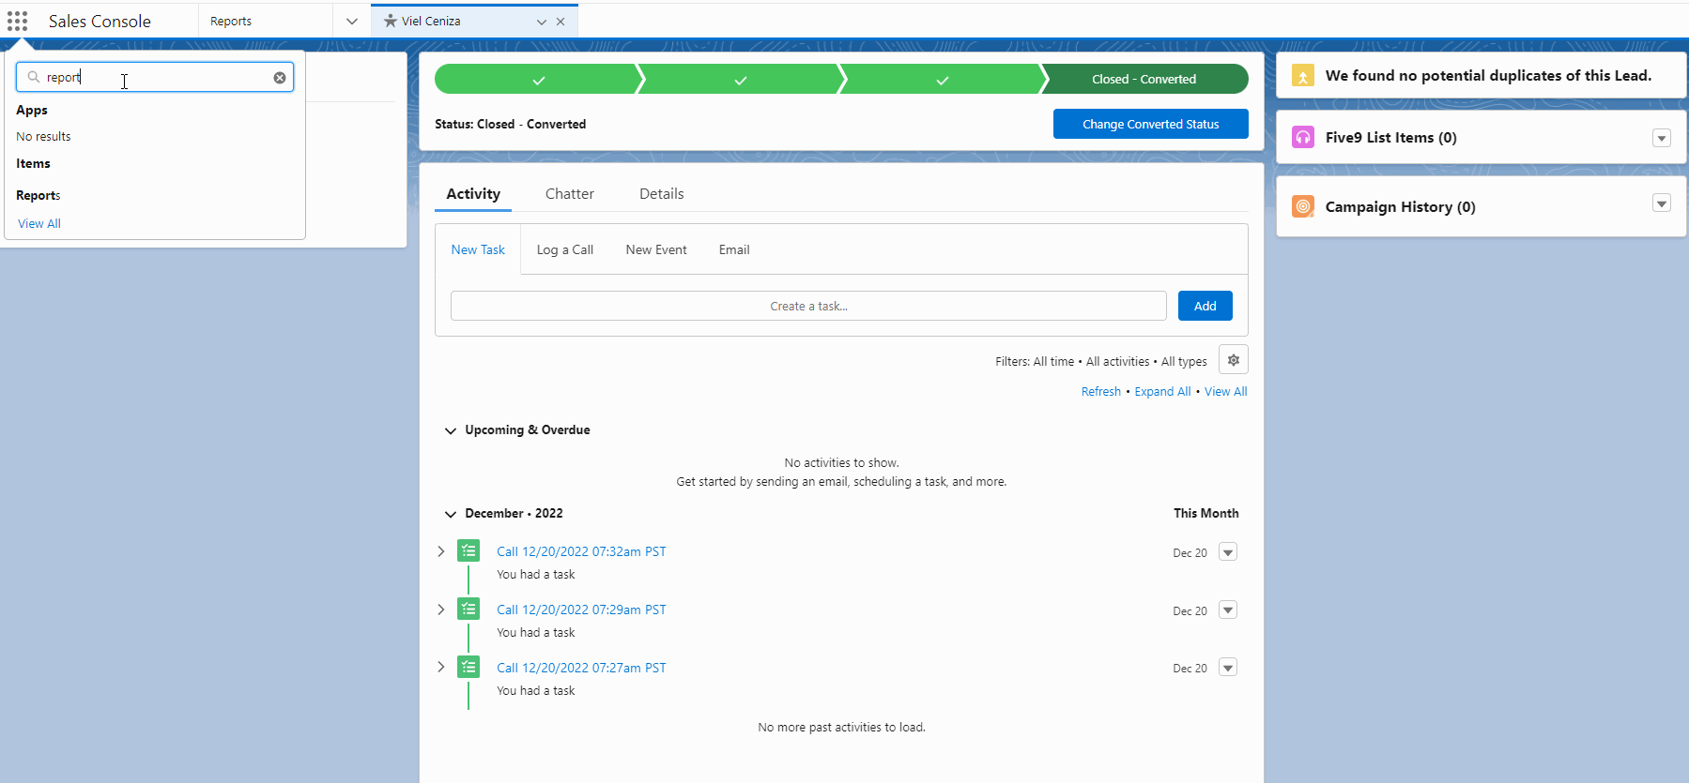Click the app search input field
Image resolution: width=1689 pixels, height=783 pixels.
[155, 77]
